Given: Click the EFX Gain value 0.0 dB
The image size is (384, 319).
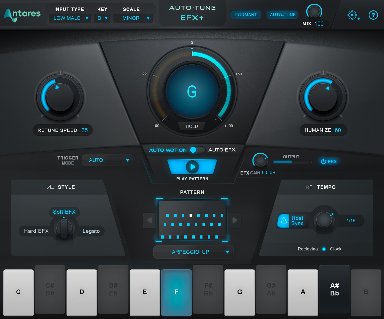Looking at the screenshot, I should [x=269, y=173].
